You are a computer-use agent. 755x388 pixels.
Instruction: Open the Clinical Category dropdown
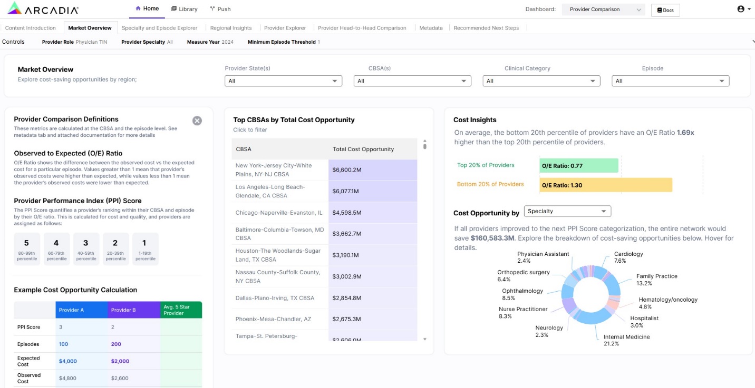[541, 81]
